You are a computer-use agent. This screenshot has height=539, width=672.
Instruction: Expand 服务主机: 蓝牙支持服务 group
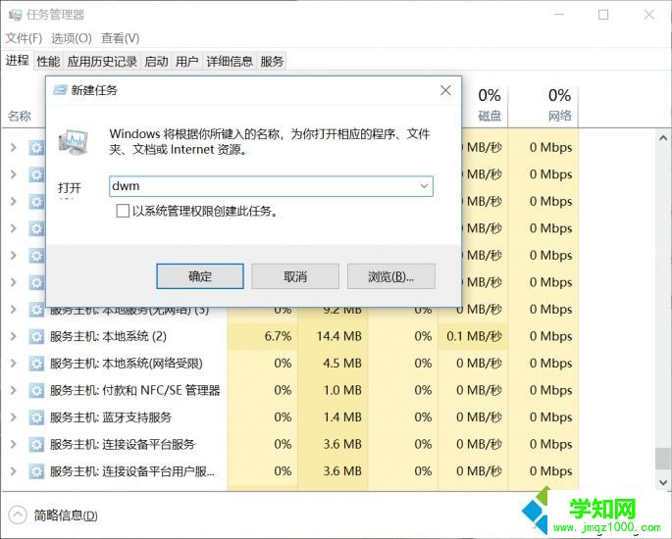(x=14, y=417)
